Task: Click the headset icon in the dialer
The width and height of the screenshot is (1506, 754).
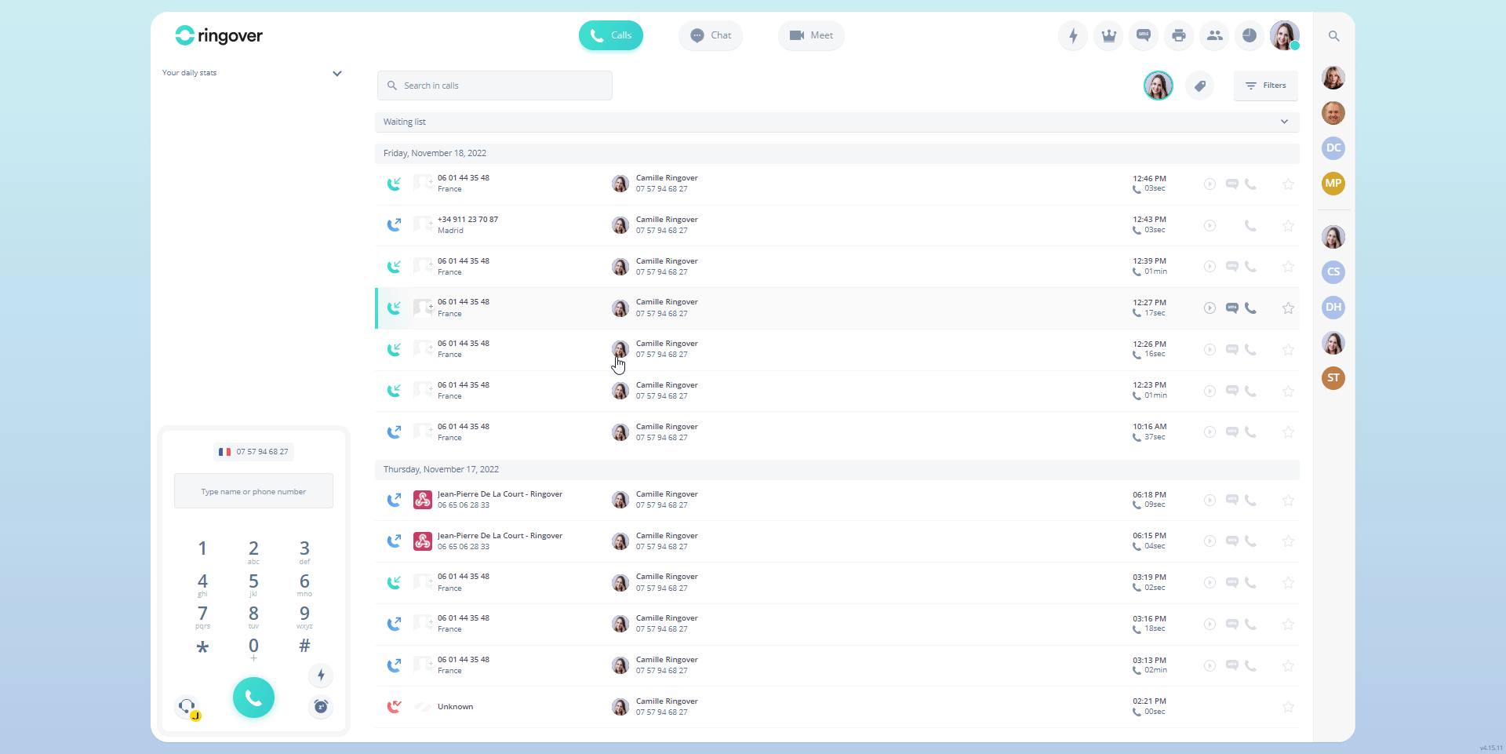Action: pos(187,707)
